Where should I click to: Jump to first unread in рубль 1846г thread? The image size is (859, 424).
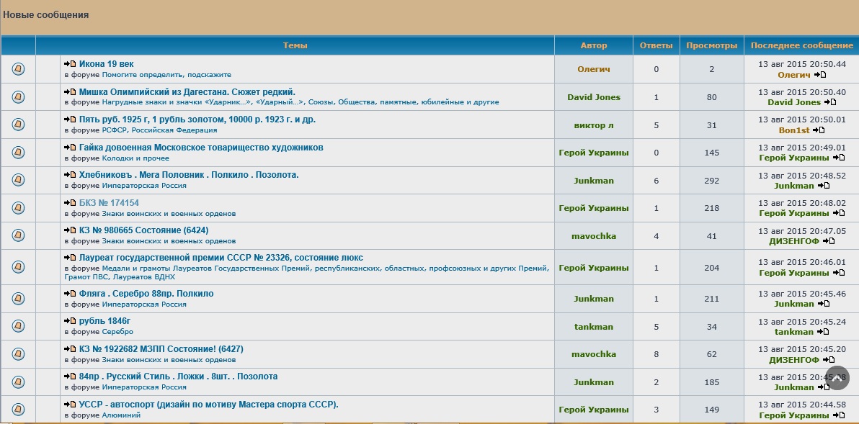[70, 321]
